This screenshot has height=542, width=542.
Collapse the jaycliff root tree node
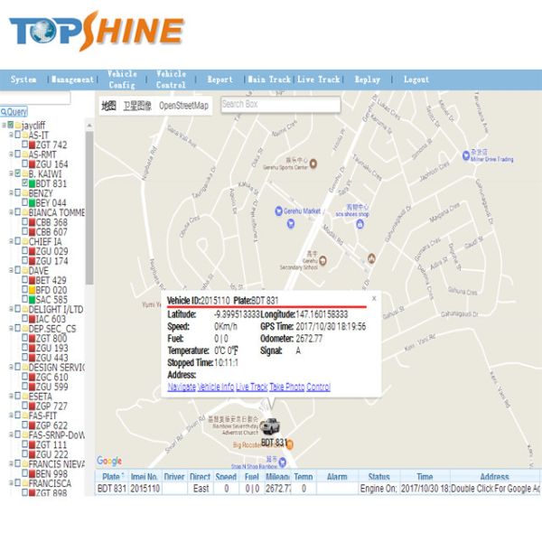point(4,126)
